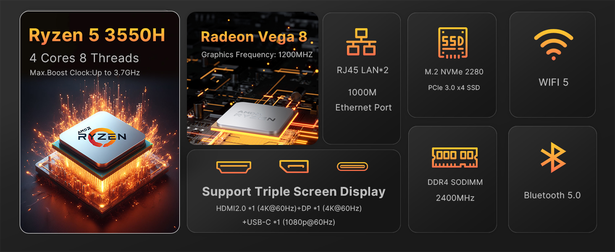Image resolution: width=615 pixels, height=252 pixels.
Task: Click the Radeon Vega 8 heading
Action: 254,37
